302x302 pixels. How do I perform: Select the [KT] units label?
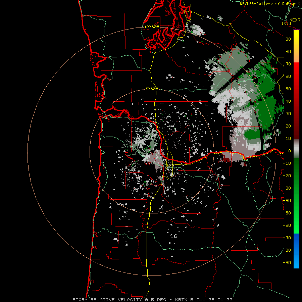[287, 23]
